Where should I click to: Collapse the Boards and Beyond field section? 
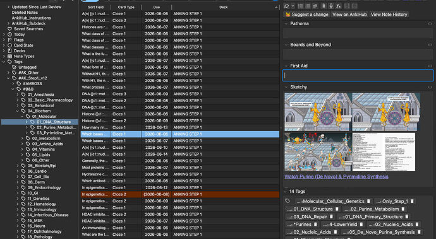coord(286,45)
